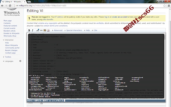The image size is (171, 107).
Task: Expand the Toolbox sidebar section
Action: coord(7,57)
